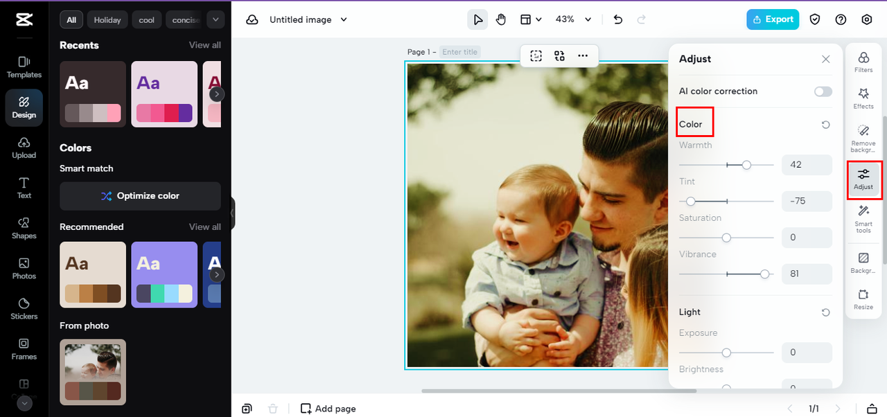
Task: Click the replace image icon in floating toolbar
Action: [559, 56]
